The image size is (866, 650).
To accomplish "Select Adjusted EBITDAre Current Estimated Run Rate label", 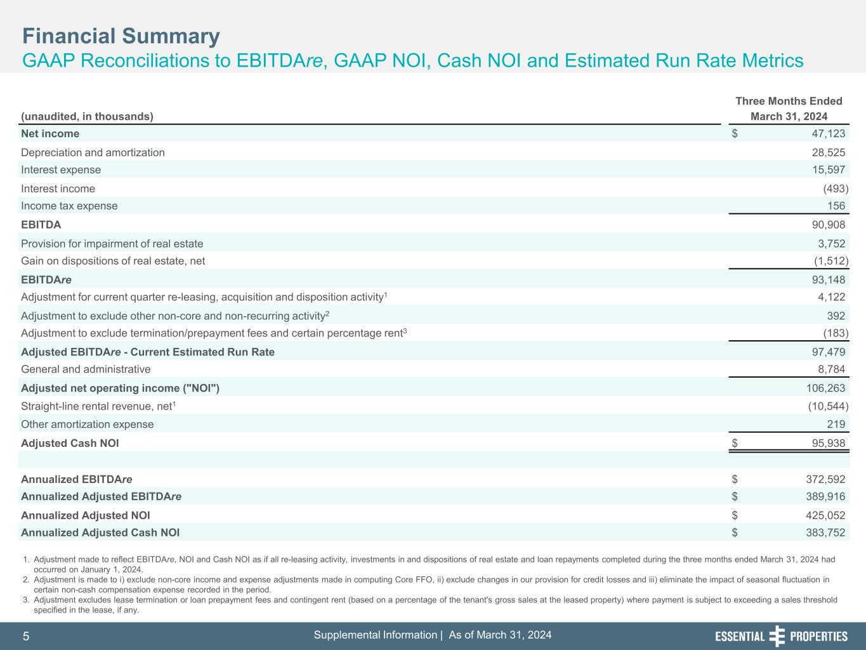I will click(x=148, y=352).
